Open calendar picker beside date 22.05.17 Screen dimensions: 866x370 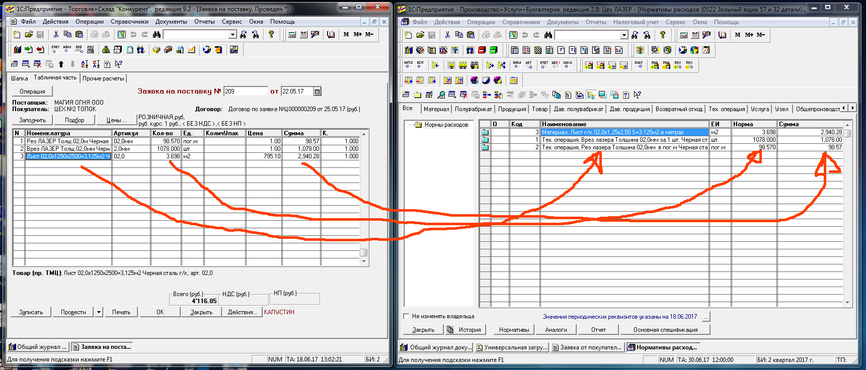(317, 91)
